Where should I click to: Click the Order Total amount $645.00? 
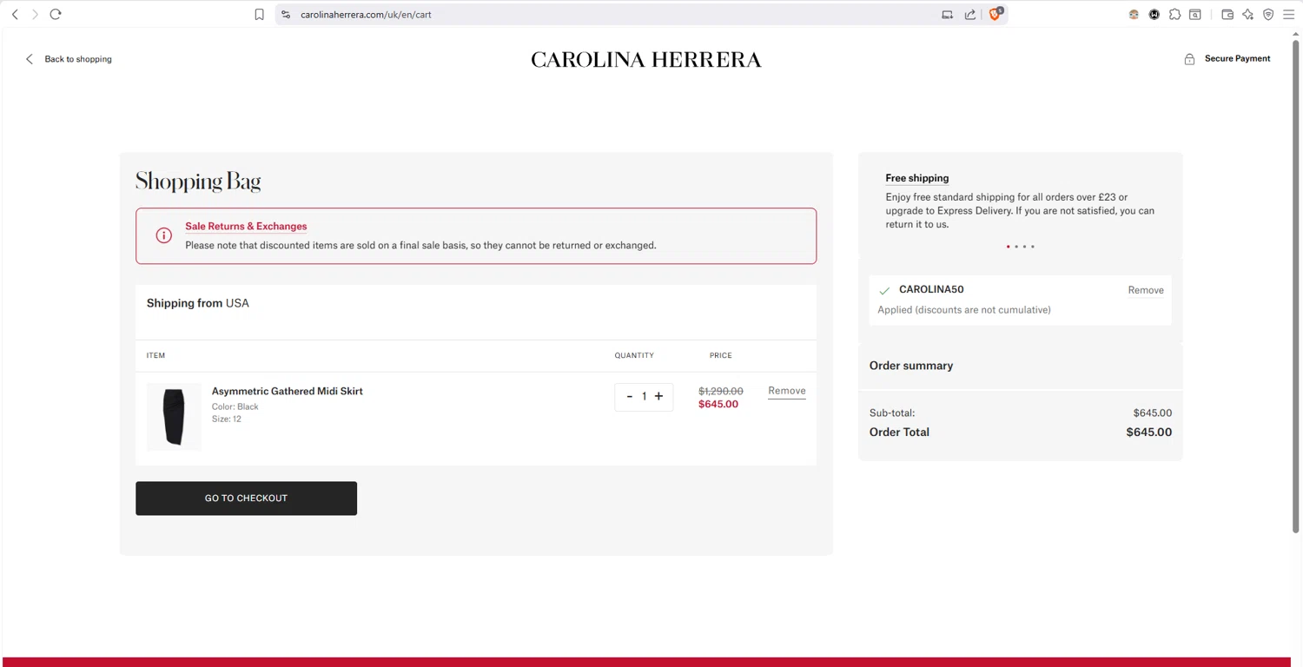pyautogui.click(x=1149, y=432)
